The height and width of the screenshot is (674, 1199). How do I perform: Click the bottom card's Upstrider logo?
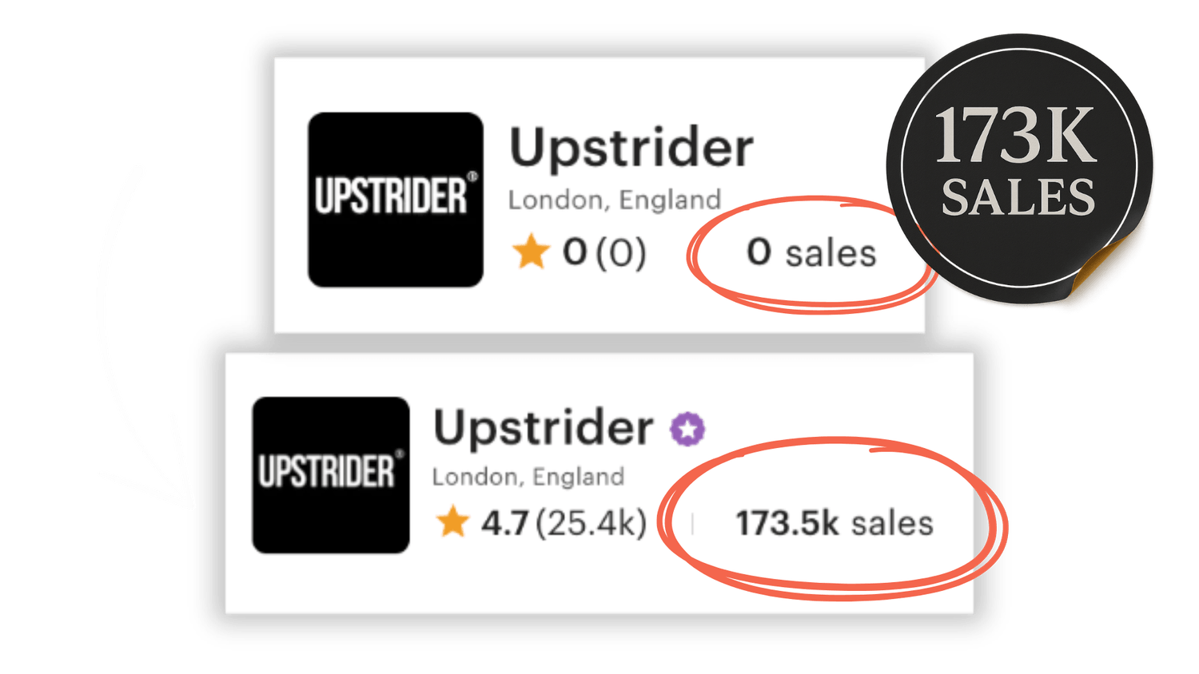331,474
